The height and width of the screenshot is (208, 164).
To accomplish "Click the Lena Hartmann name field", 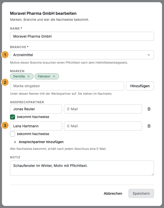I will (36, 126).
